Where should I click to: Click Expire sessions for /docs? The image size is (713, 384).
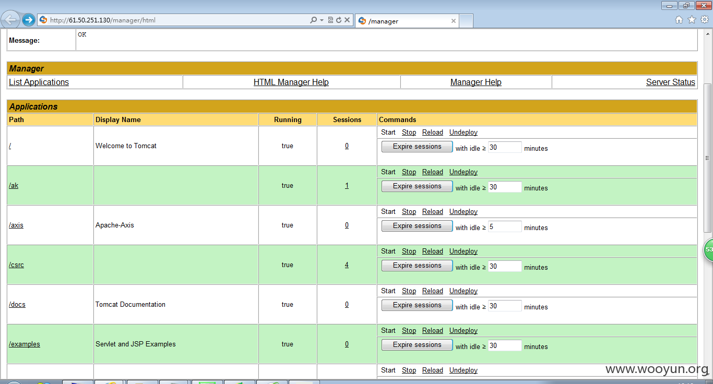point(417,305)
